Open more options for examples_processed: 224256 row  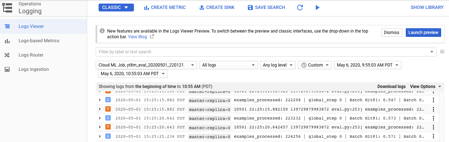(433, 136)
